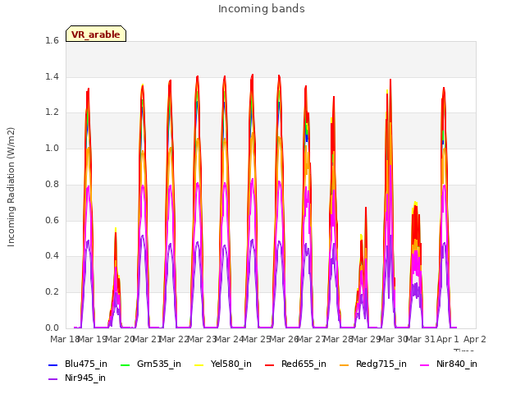Click the orange Redg715_in color marker
Viewport: 525px width, 394px height.
coord(344,364)
